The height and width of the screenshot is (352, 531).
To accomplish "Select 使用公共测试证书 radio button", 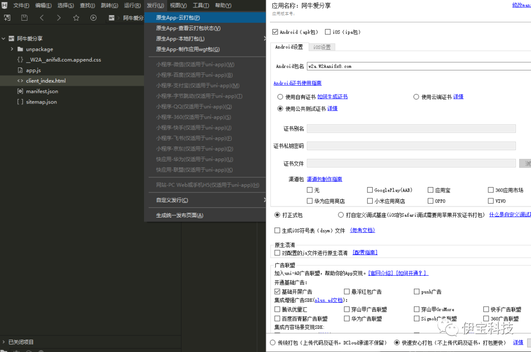I will pyautogui.click(x=280, y=108).
